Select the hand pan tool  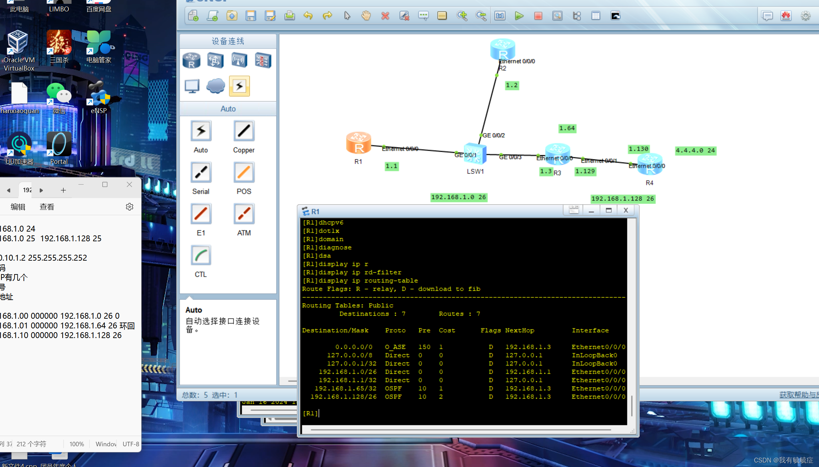[x=366, y=16]
